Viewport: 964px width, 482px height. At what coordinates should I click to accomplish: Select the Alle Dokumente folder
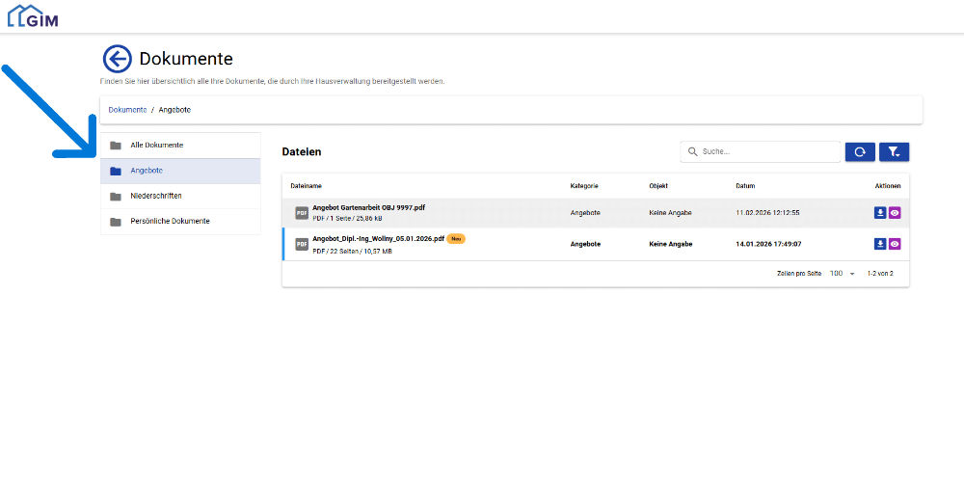coord(156,145)
